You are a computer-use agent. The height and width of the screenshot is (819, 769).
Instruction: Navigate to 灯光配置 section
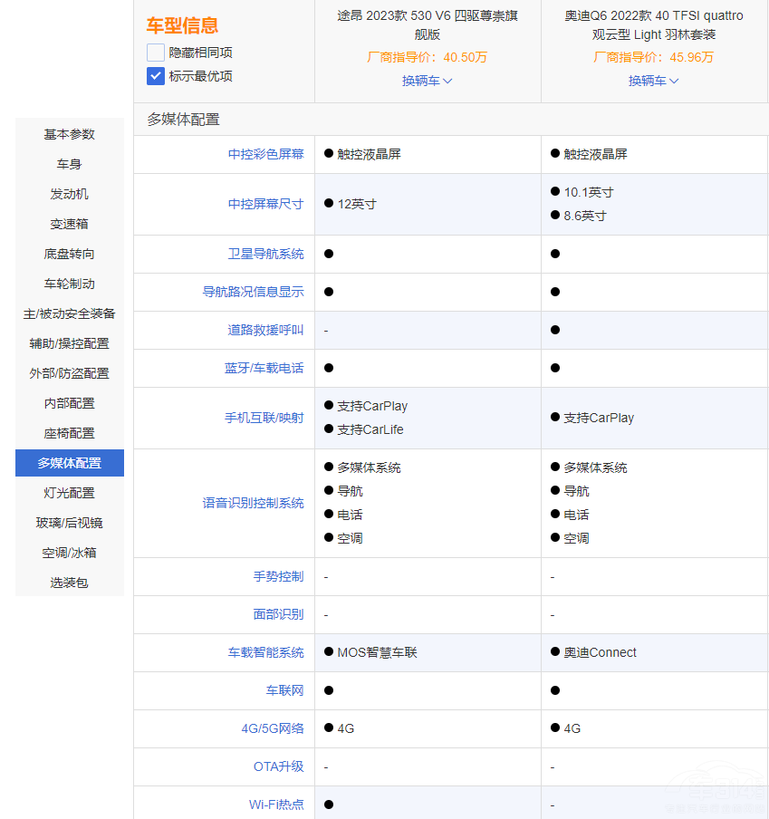pyautogui.click(x=70, y=493)
